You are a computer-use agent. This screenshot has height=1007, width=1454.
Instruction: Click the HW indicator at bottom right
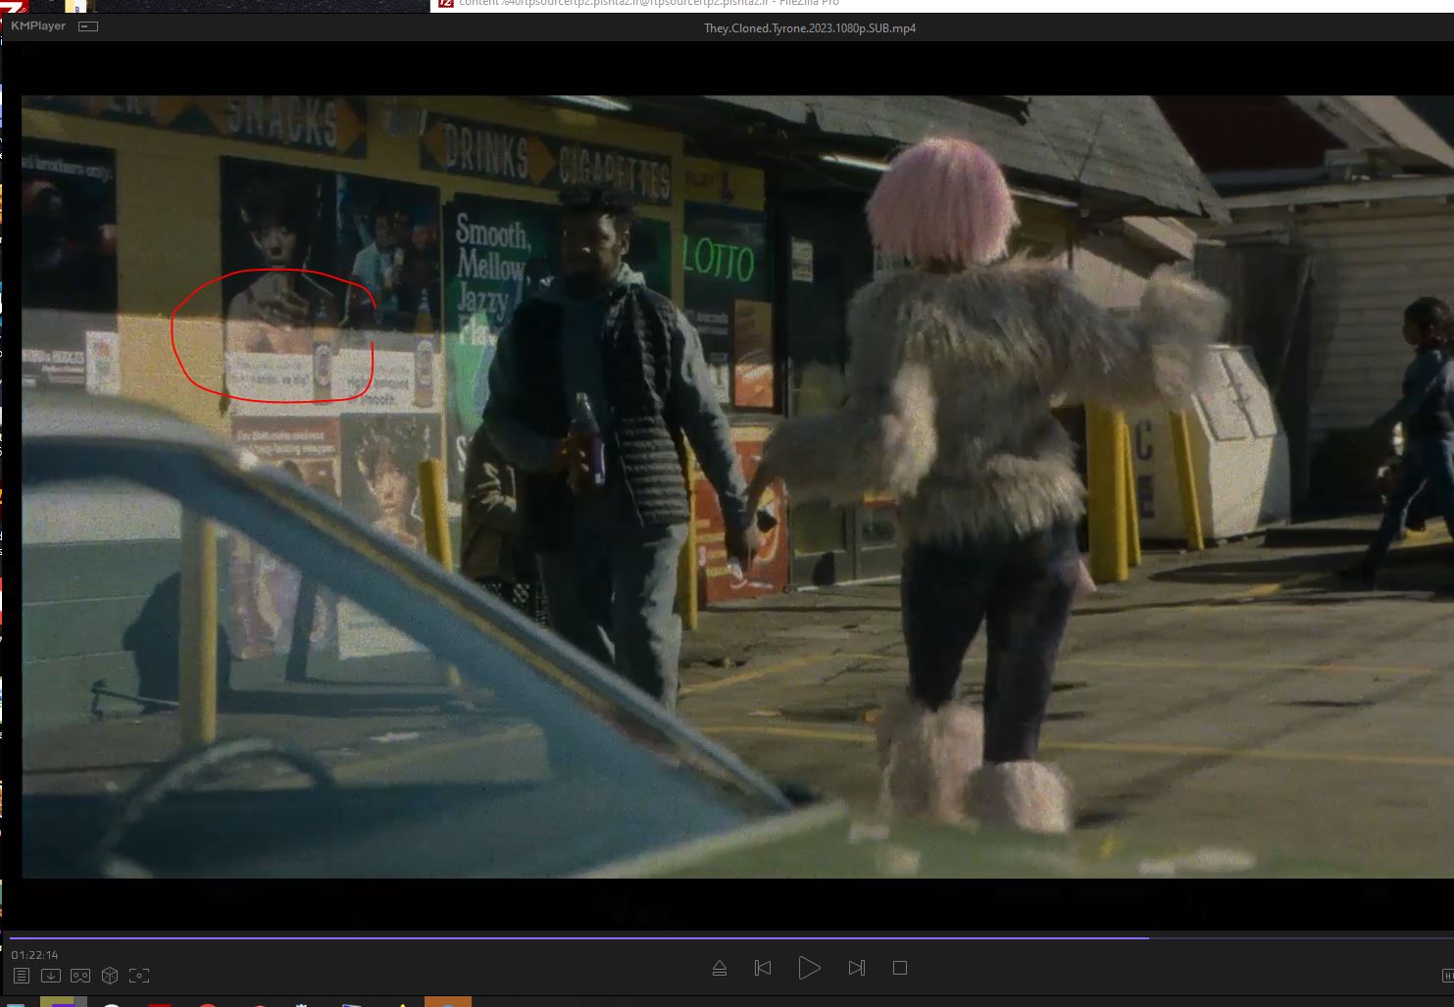(x=1447, y=976)
